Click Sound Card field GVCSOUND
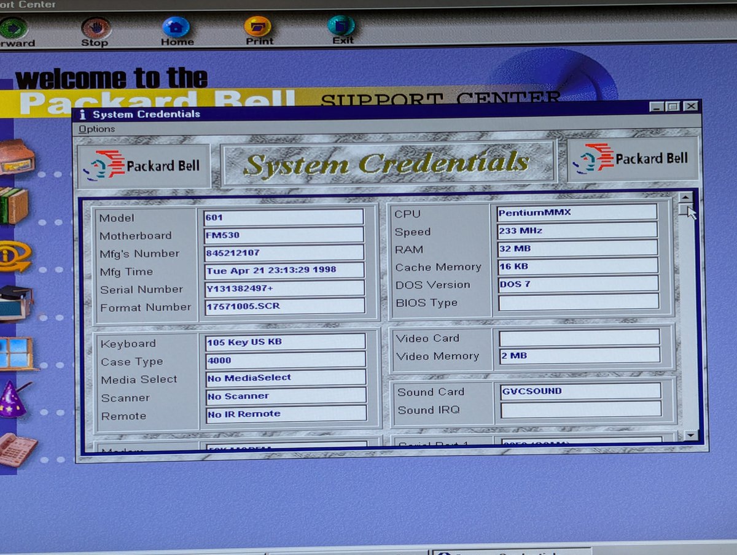Image resolution: width=737 pixels, height=555 pixels. [x=580, y=390]
